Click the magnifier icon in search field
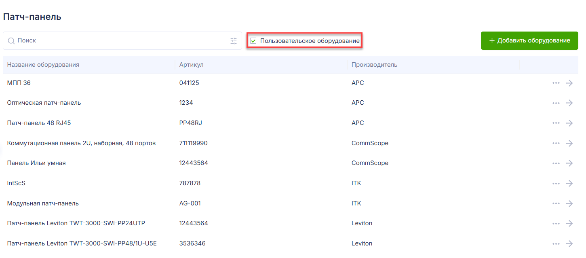This screenshot has height=258, width=586. (11, 41)
